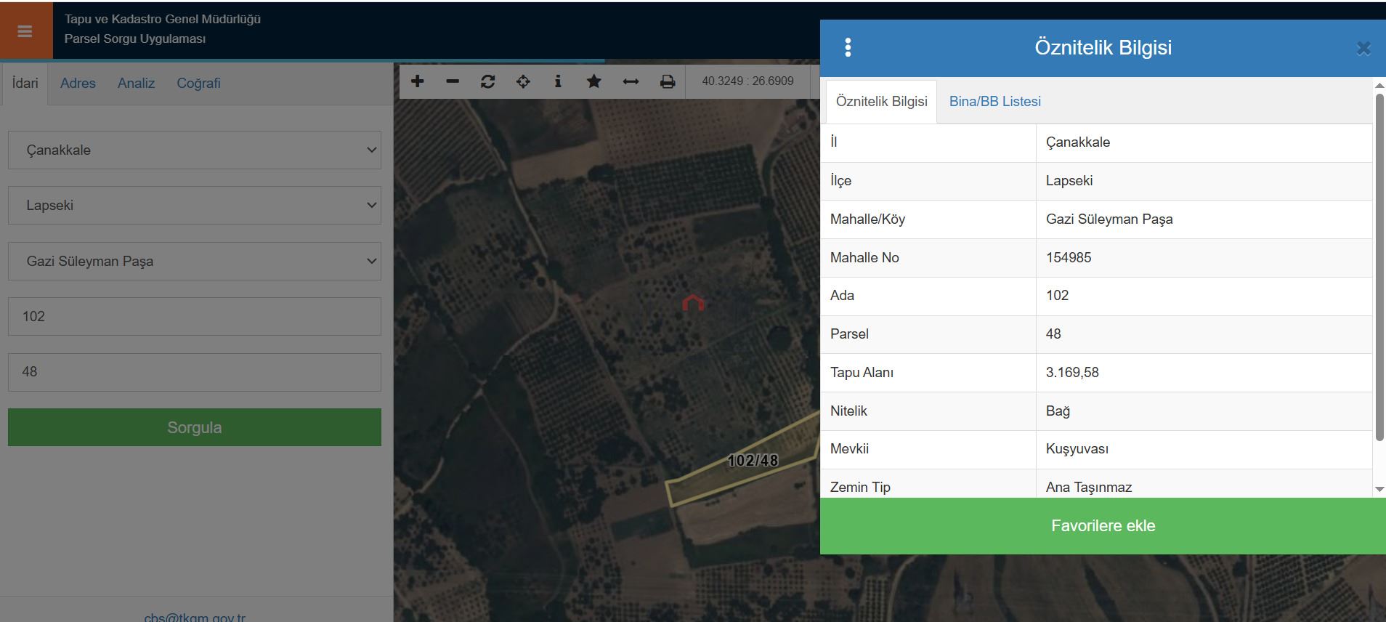Open the Bina/BB Listesi tab
This screenshot has height=622, width=1386.
[994, 102]
